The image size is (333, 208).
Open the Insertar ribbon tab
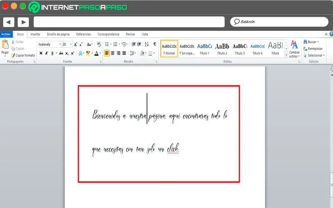[35, 34]
